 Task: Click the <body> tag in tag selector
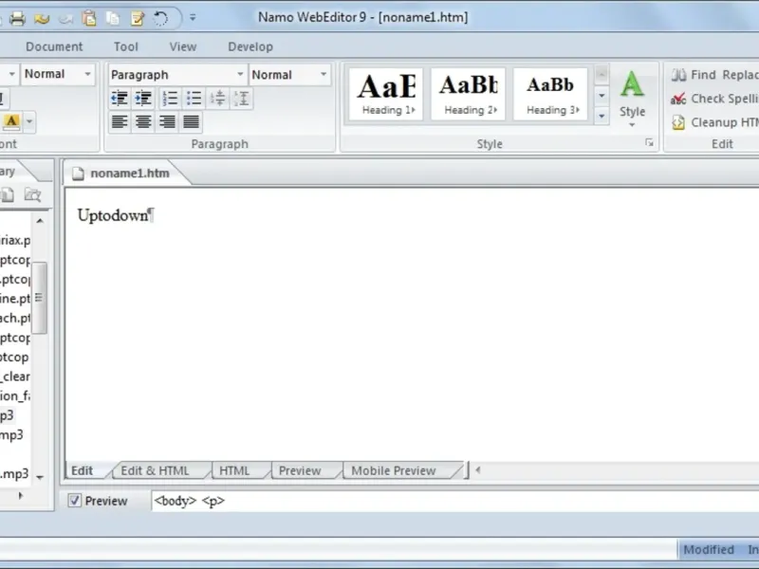(x=176, y=501)
